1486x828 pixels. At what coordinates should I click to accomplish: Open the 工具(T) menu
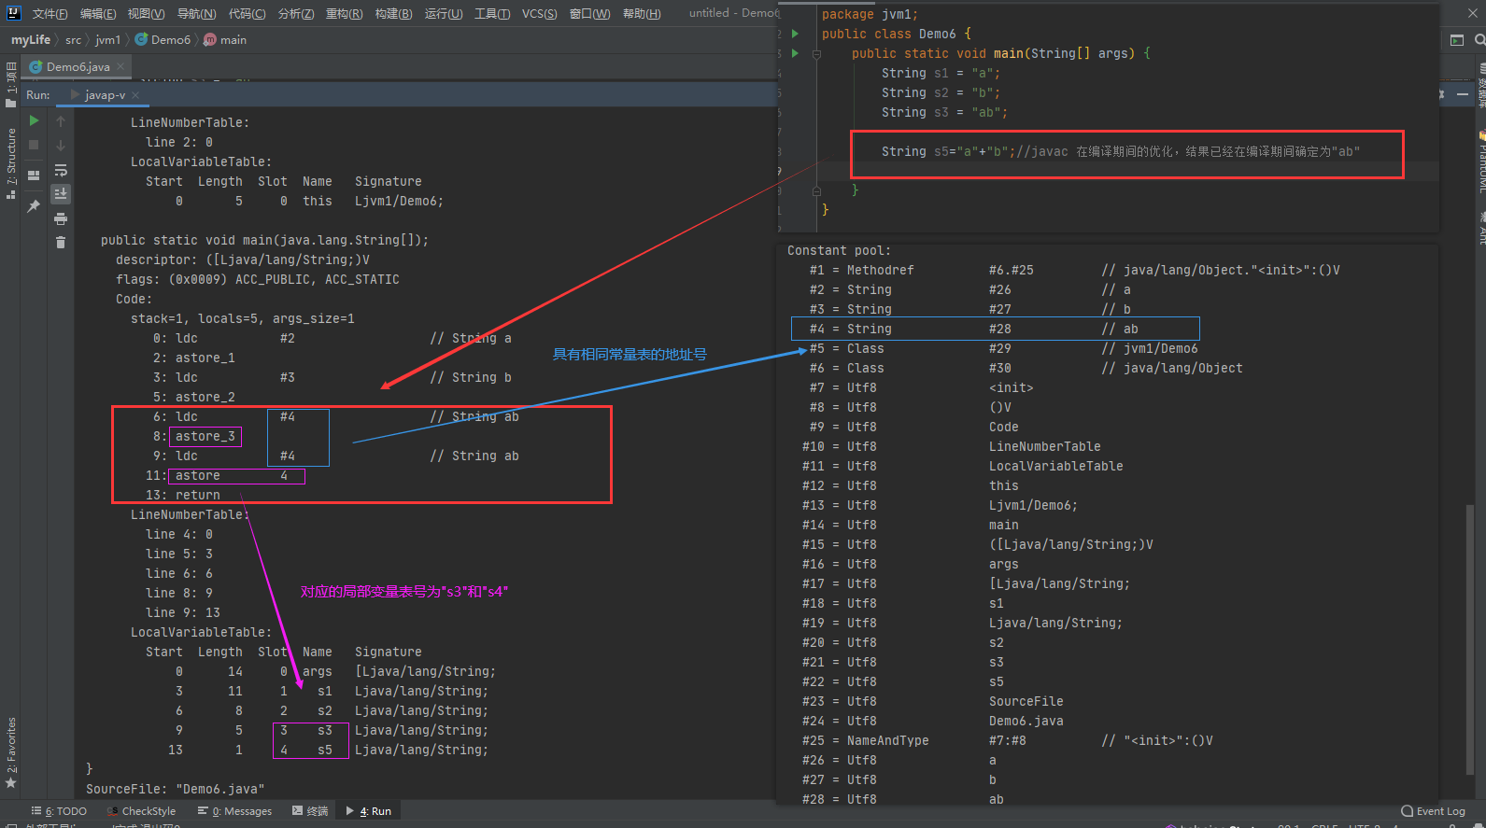(x=492, y=13)
